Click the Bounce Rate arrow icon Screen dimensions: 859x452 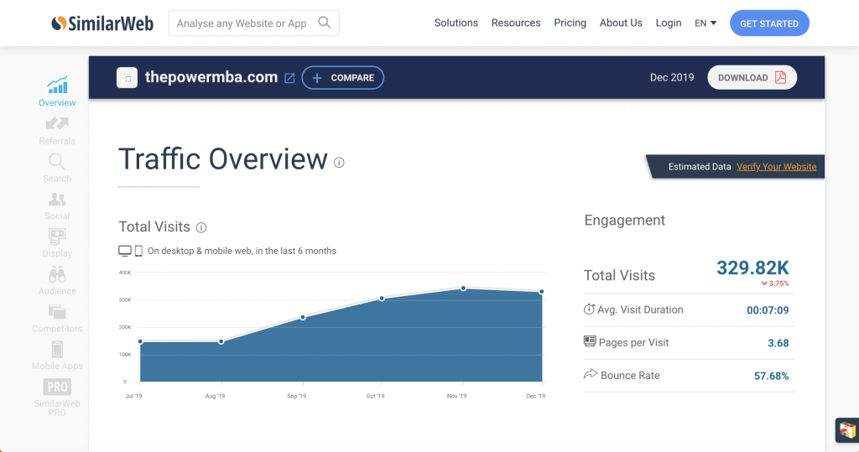[590, 374]
